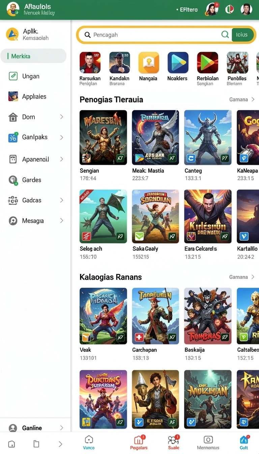Switch to the Gult bottom tab

coord(244,443)
